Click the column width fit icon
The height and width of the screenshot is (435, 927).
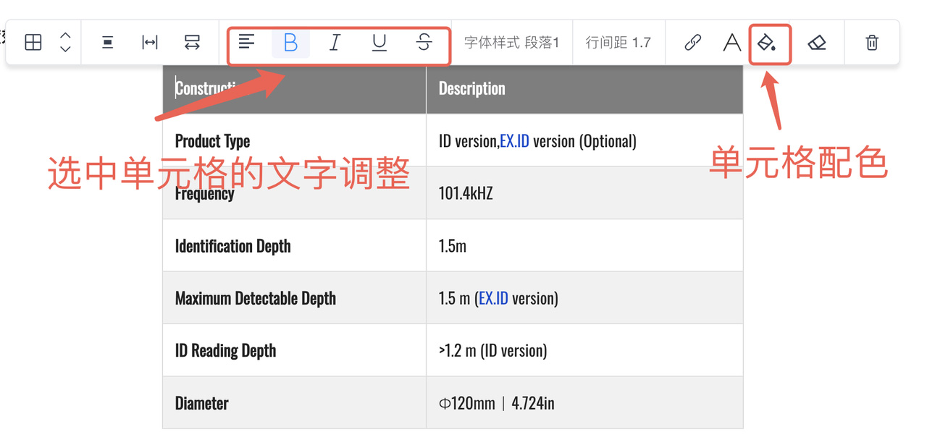point(150,43)
